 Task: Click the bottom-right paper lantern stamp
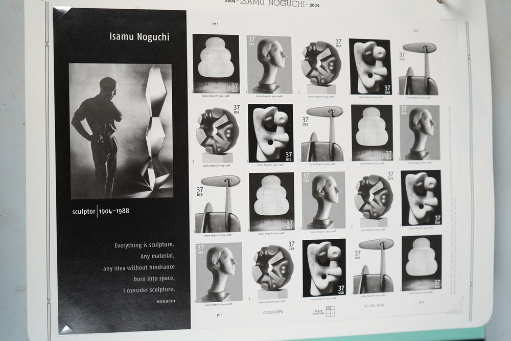[x=422, y=262]
